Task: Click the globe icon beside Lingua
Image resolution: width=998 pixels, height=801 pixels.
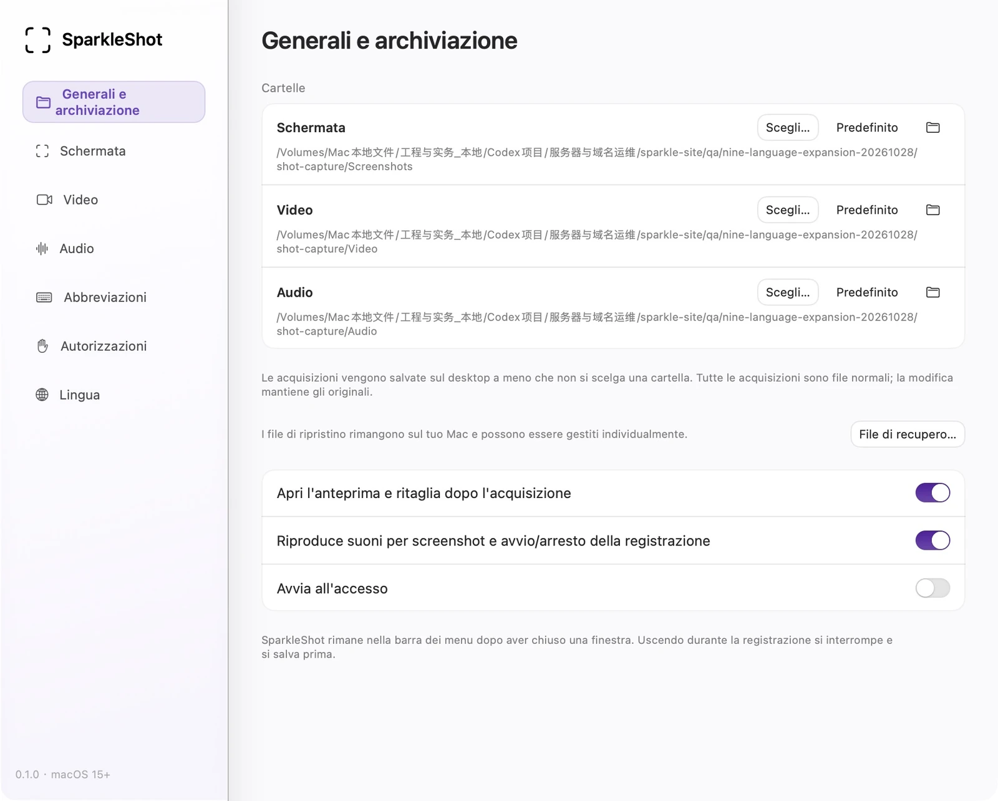Action: pyautogui.click(x=42, y=395)
